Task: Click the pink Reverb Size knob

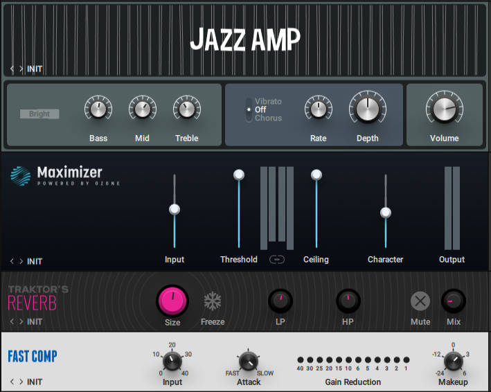Action: point(172,301)
